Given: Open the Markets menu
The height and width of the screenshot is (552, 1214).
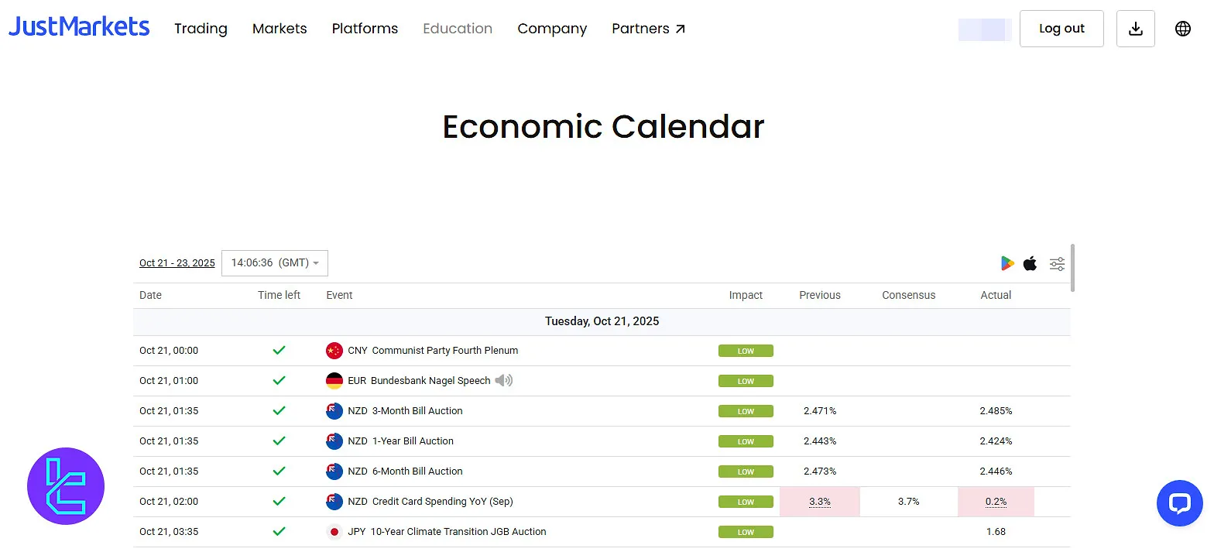Looking at the screenshot, I should (279, 29).
